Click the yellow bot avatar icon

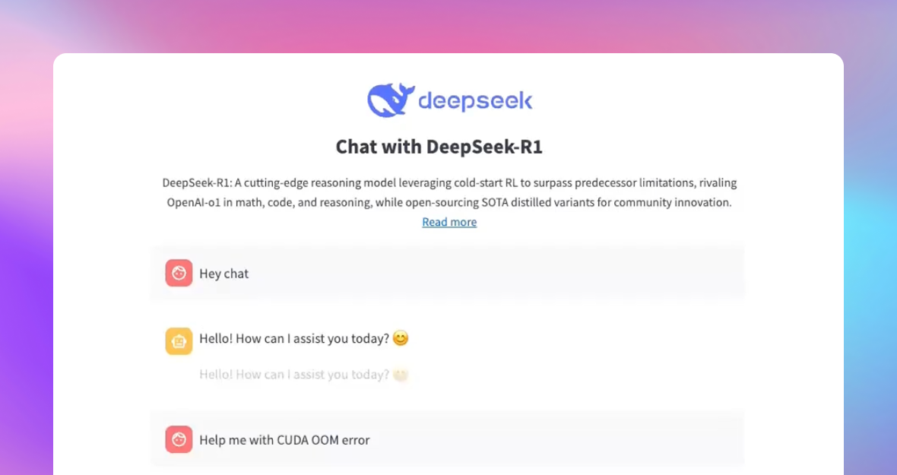pyautogui.click(x=179, y=341)
